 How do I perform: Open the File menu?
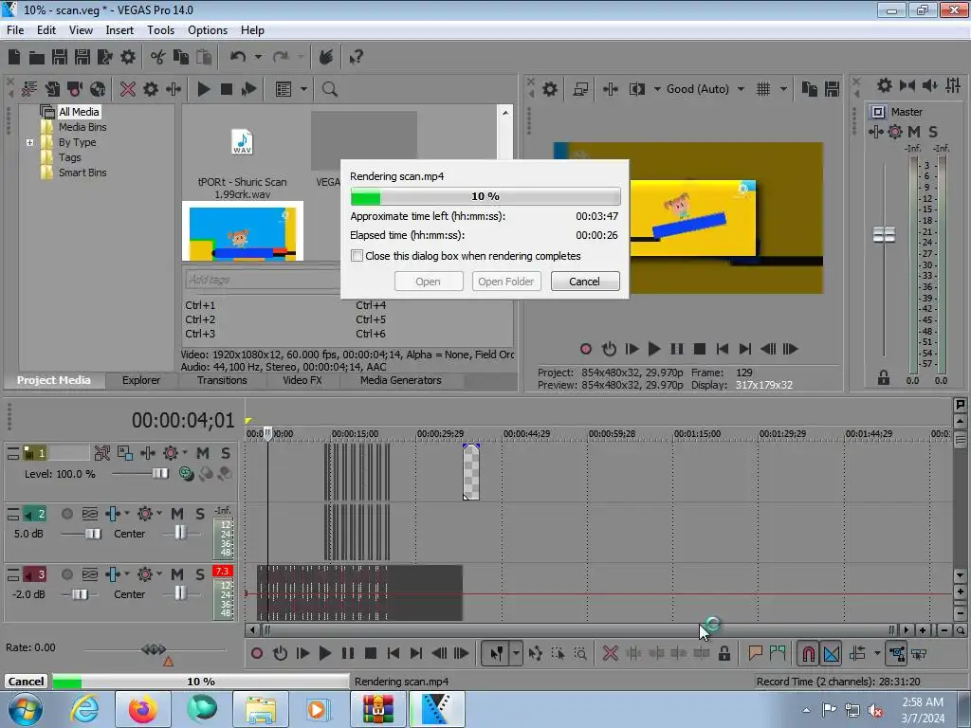tap(15, 29)
